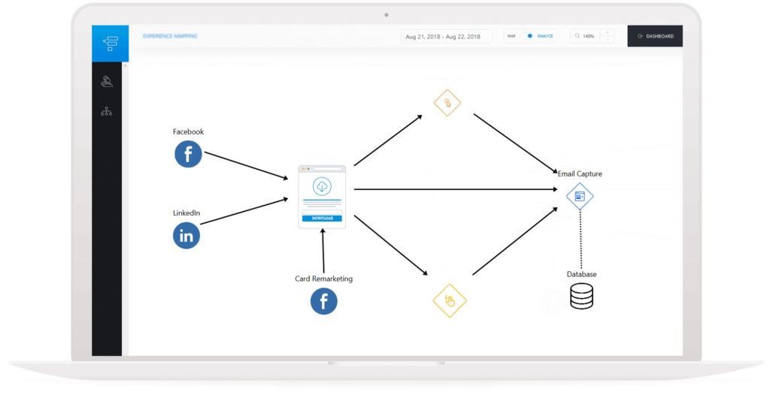Screen dimensions: 770x395
Task: Click the sidebar scroll-up arrow
Action: point(125,66)
